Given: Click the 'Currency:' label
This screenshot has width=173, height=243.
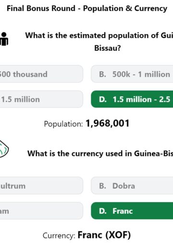Looking at the screenshot, I should pyautogui.click(x=59, y=236).
